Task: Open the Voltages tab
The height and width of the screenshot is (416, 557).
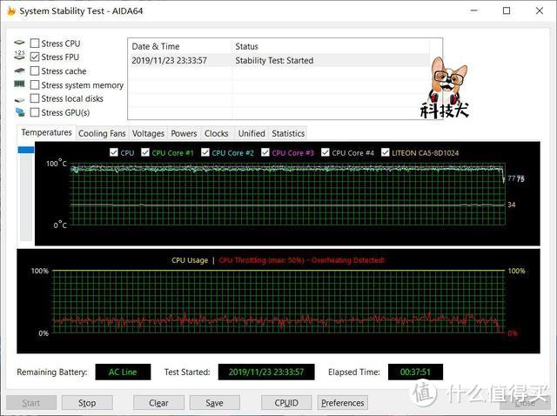Action: [148, 133]
